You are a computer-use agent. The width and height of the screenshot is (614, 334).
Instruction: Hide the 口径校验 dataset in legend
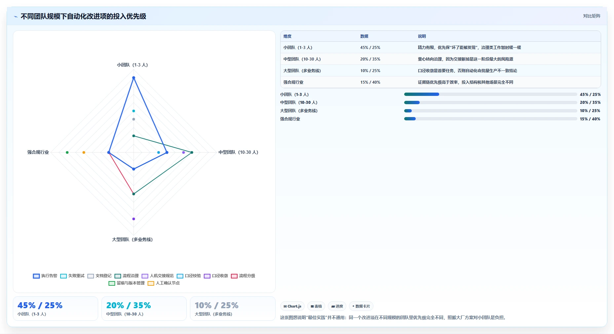tap(189, 276)
